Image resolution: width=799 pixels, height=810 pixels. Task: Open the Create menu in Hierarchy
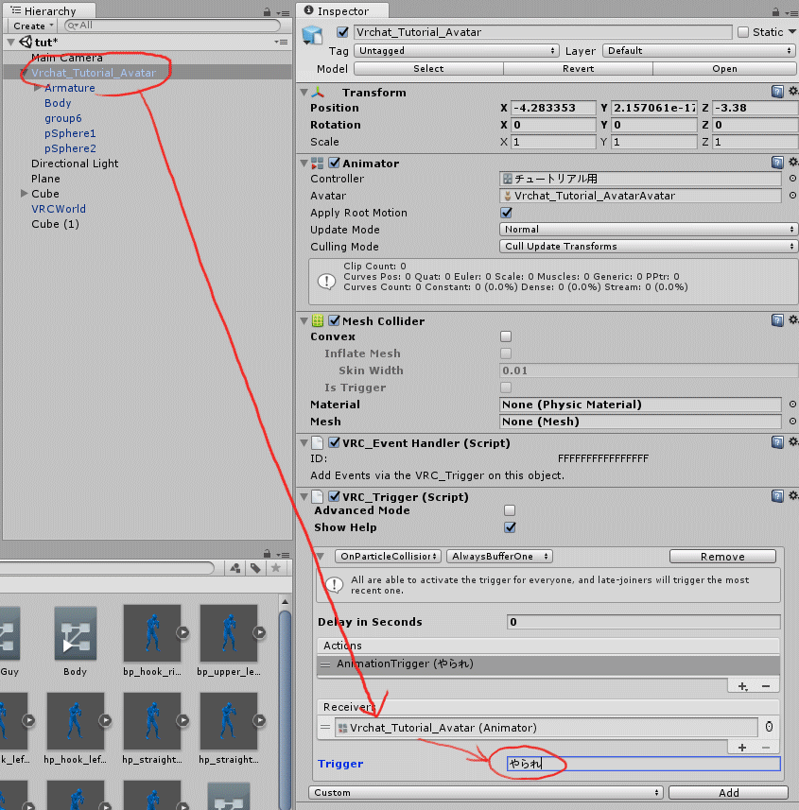pos(32,26)
